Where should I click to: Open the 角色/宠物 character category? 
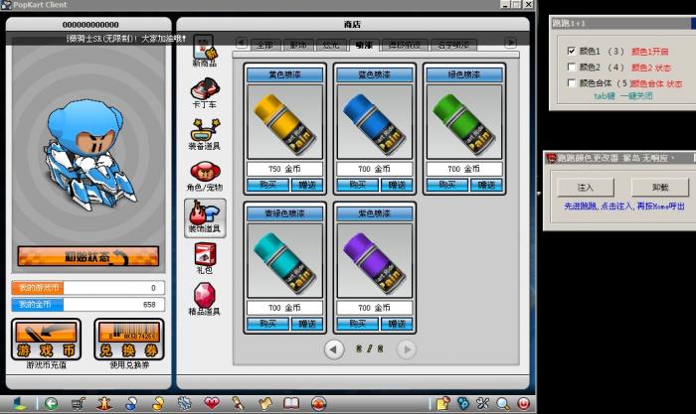point(205,176)
